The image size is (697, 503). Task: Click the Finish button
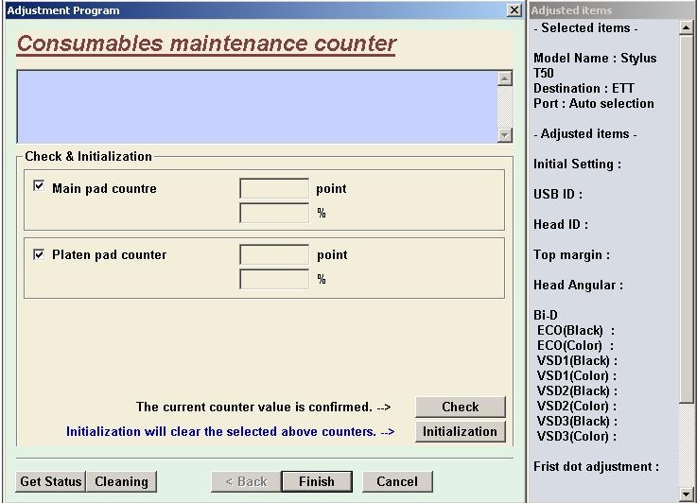pyautogui.click(x=317, y=481)
